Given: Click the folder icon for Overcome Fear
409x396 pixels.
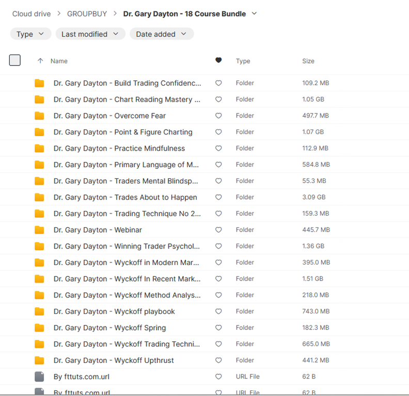Looking at the screenshot, I should pos(39,116).
